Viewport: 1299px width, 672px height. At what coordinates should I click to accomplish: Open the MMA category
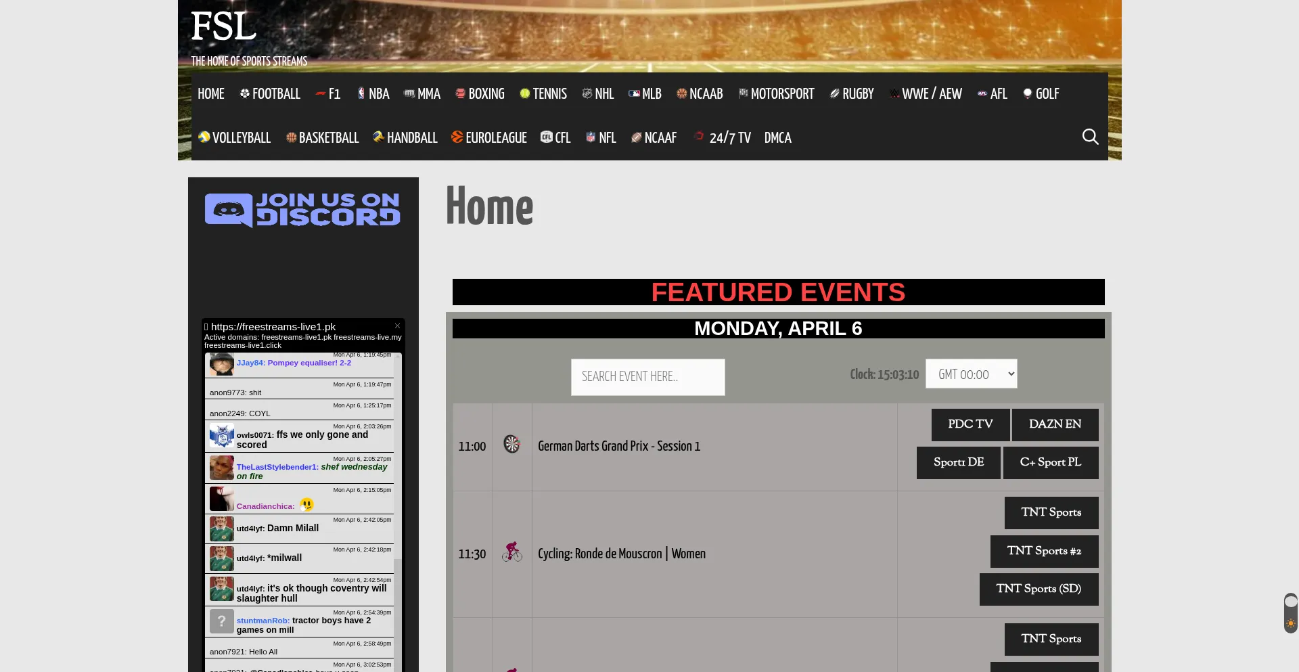[x=422, y=94]
